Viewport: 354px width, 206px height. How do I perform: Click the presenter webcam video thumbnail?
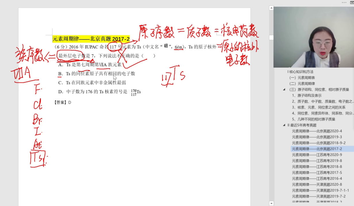click(x=313, y=37)
